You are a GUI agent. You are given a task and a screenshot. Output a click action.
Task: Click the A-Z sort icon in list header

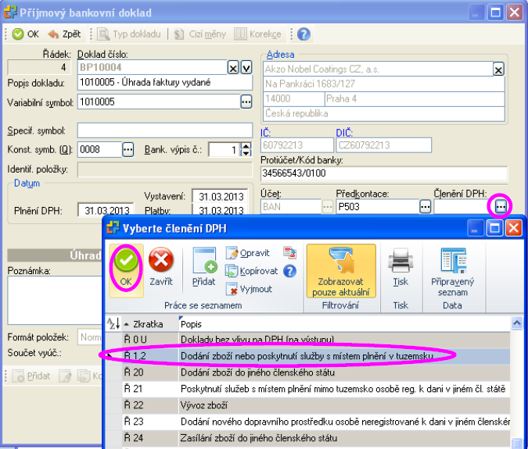click(113, 324)
